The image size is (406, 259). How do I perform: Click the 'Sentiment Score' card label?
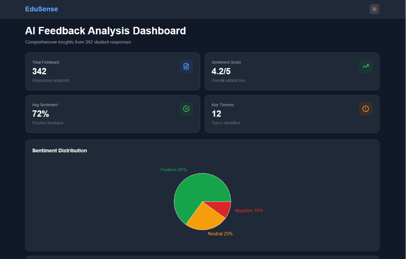pos(226,62)
